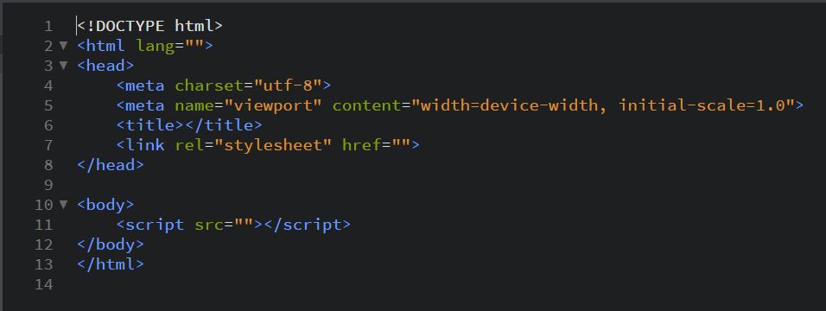Select line number 9 in gutter
The height and width of the screenshot is (311, 826).
(x=48, y=185)
